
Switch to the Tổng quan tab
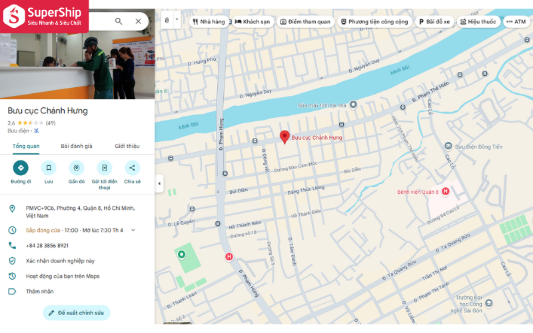(26, 146)
